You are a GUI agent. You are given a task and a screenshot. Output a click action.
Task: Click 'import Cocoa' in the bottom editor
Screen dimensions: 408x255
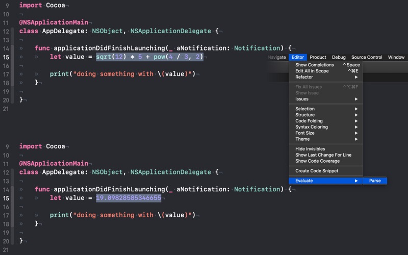42,146
